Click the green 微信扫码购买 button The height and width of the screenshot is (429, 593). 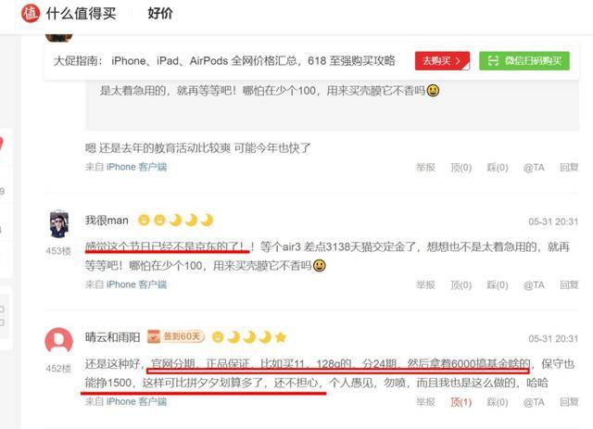(x=524, y=60)
